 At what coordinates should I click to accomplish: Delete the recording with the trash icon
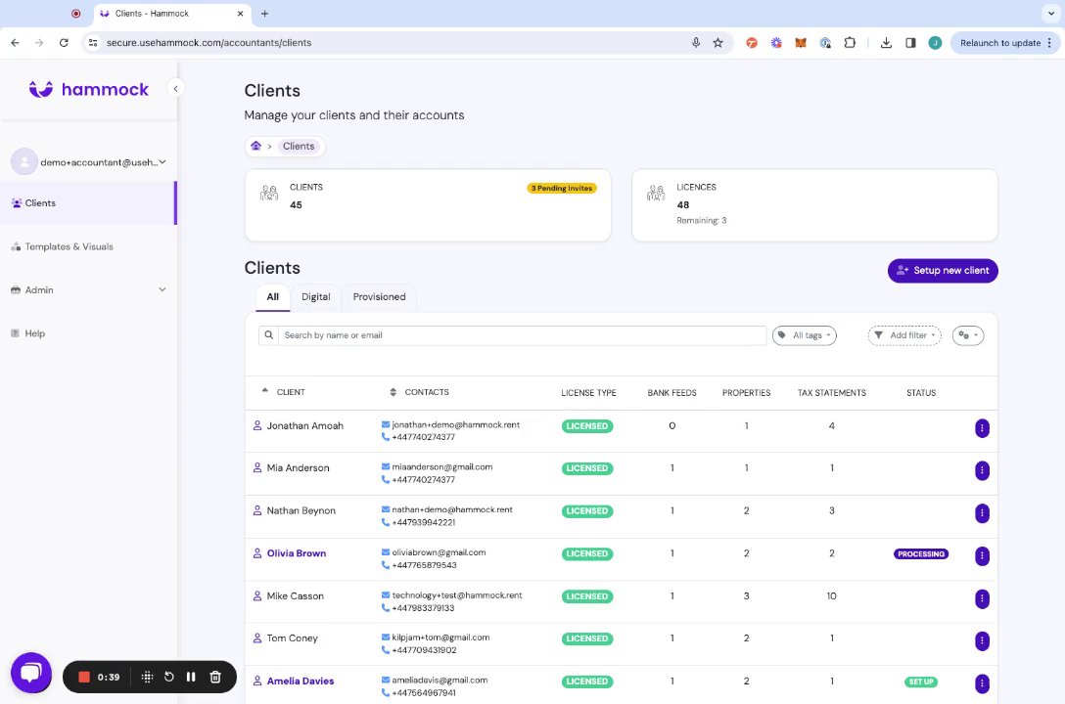tap(215, 677)
